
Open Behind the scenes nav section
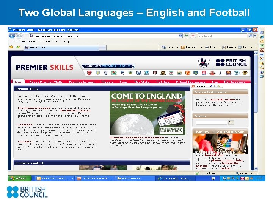point(191,82)
